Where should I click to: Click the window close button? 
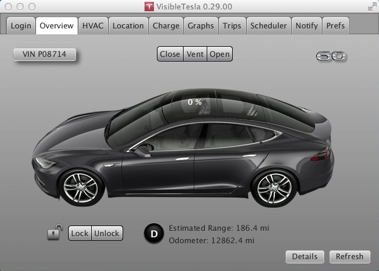coord(8,7)
